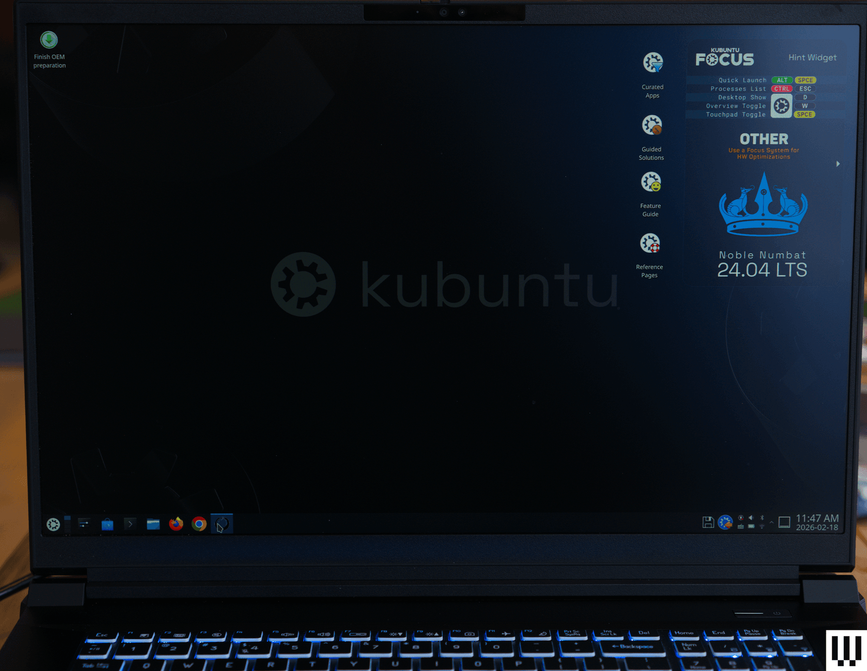Launch the Discover software store icon
The height and width of the screenshot is (671, 867).
tap(107, 524)
